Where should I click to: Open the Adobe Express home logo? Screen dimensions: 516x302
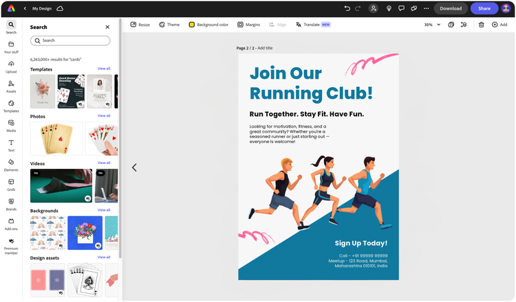point(11,8)
